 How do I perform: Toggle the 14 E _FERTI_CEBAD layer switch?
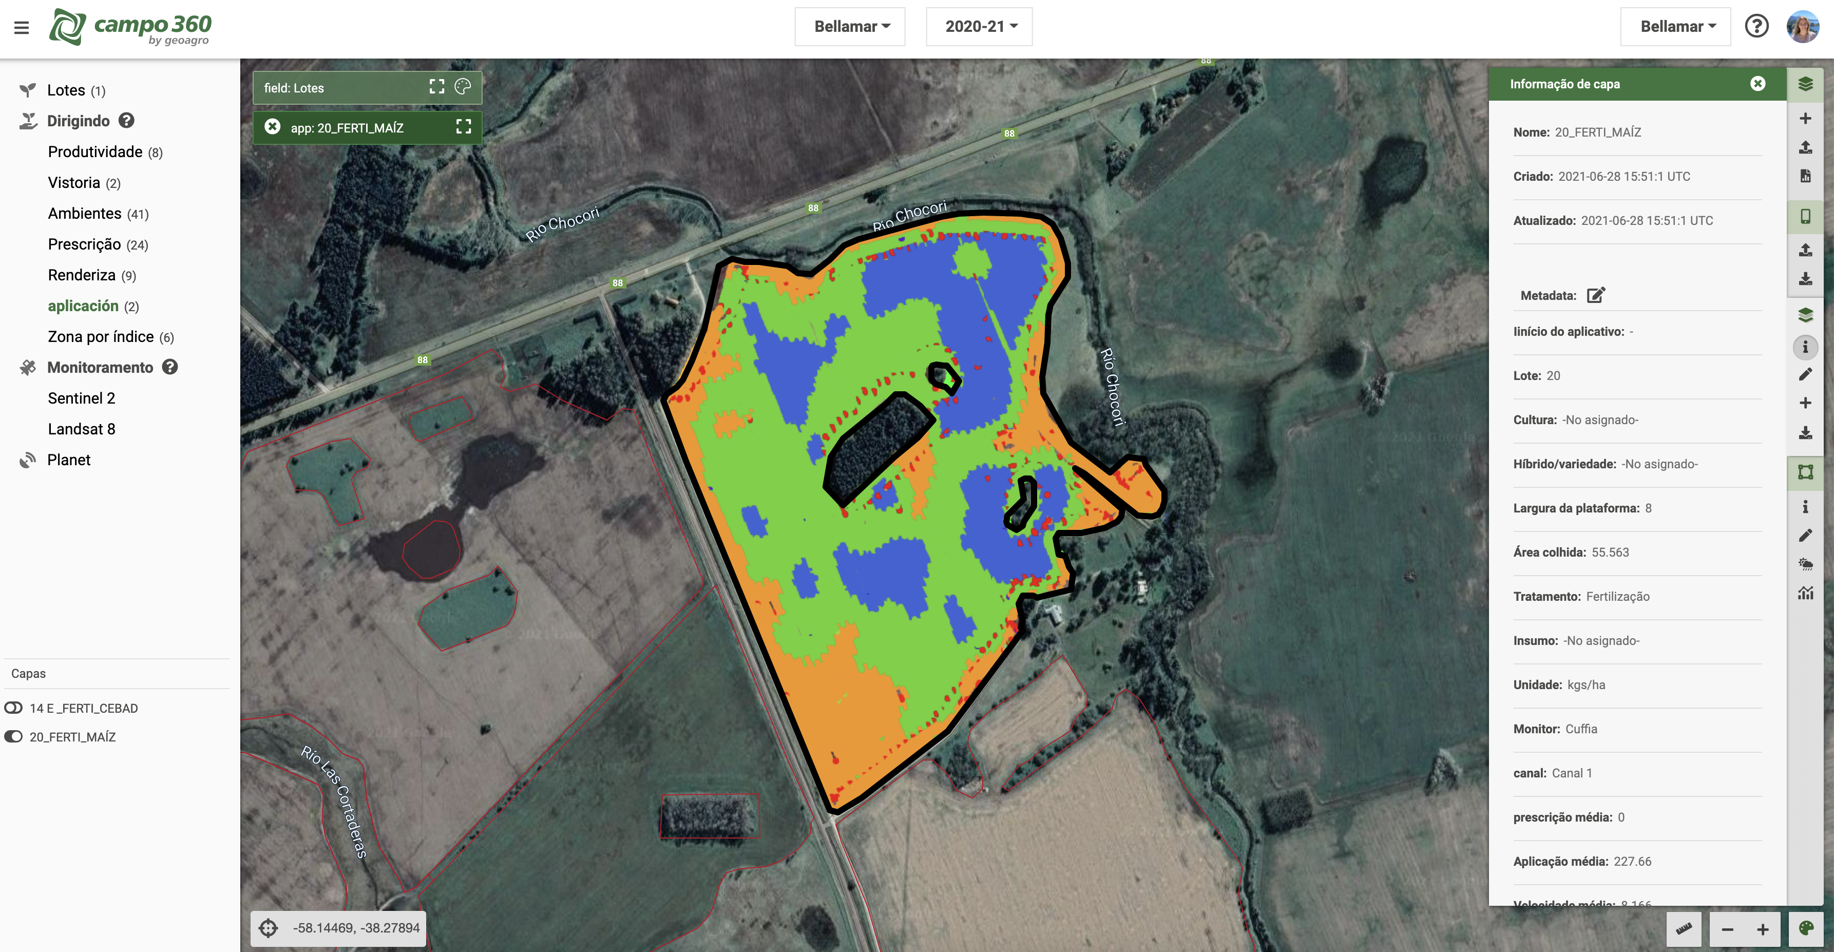click(13, 708)
